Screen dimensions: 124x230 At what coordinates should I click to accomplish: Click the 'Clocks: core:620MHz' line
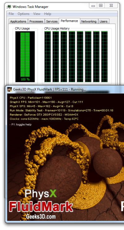[x=44, y=119]
